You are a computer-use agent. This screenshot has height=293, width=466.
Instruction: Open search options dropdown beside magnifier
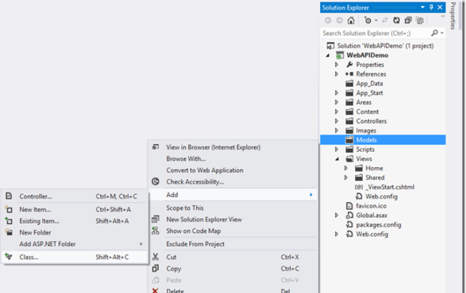point(442,33)
